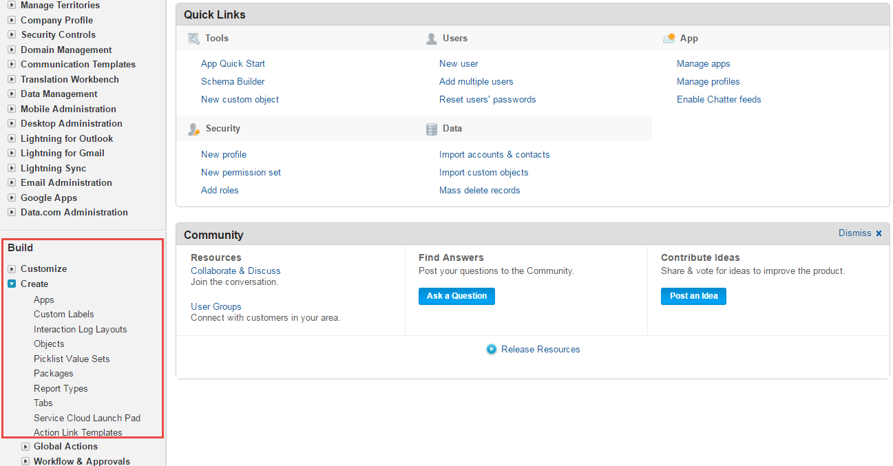Open the Mass delete records link
Viewport: 893px width, 466px height.
pyautogui.click(x=479, y=190)
